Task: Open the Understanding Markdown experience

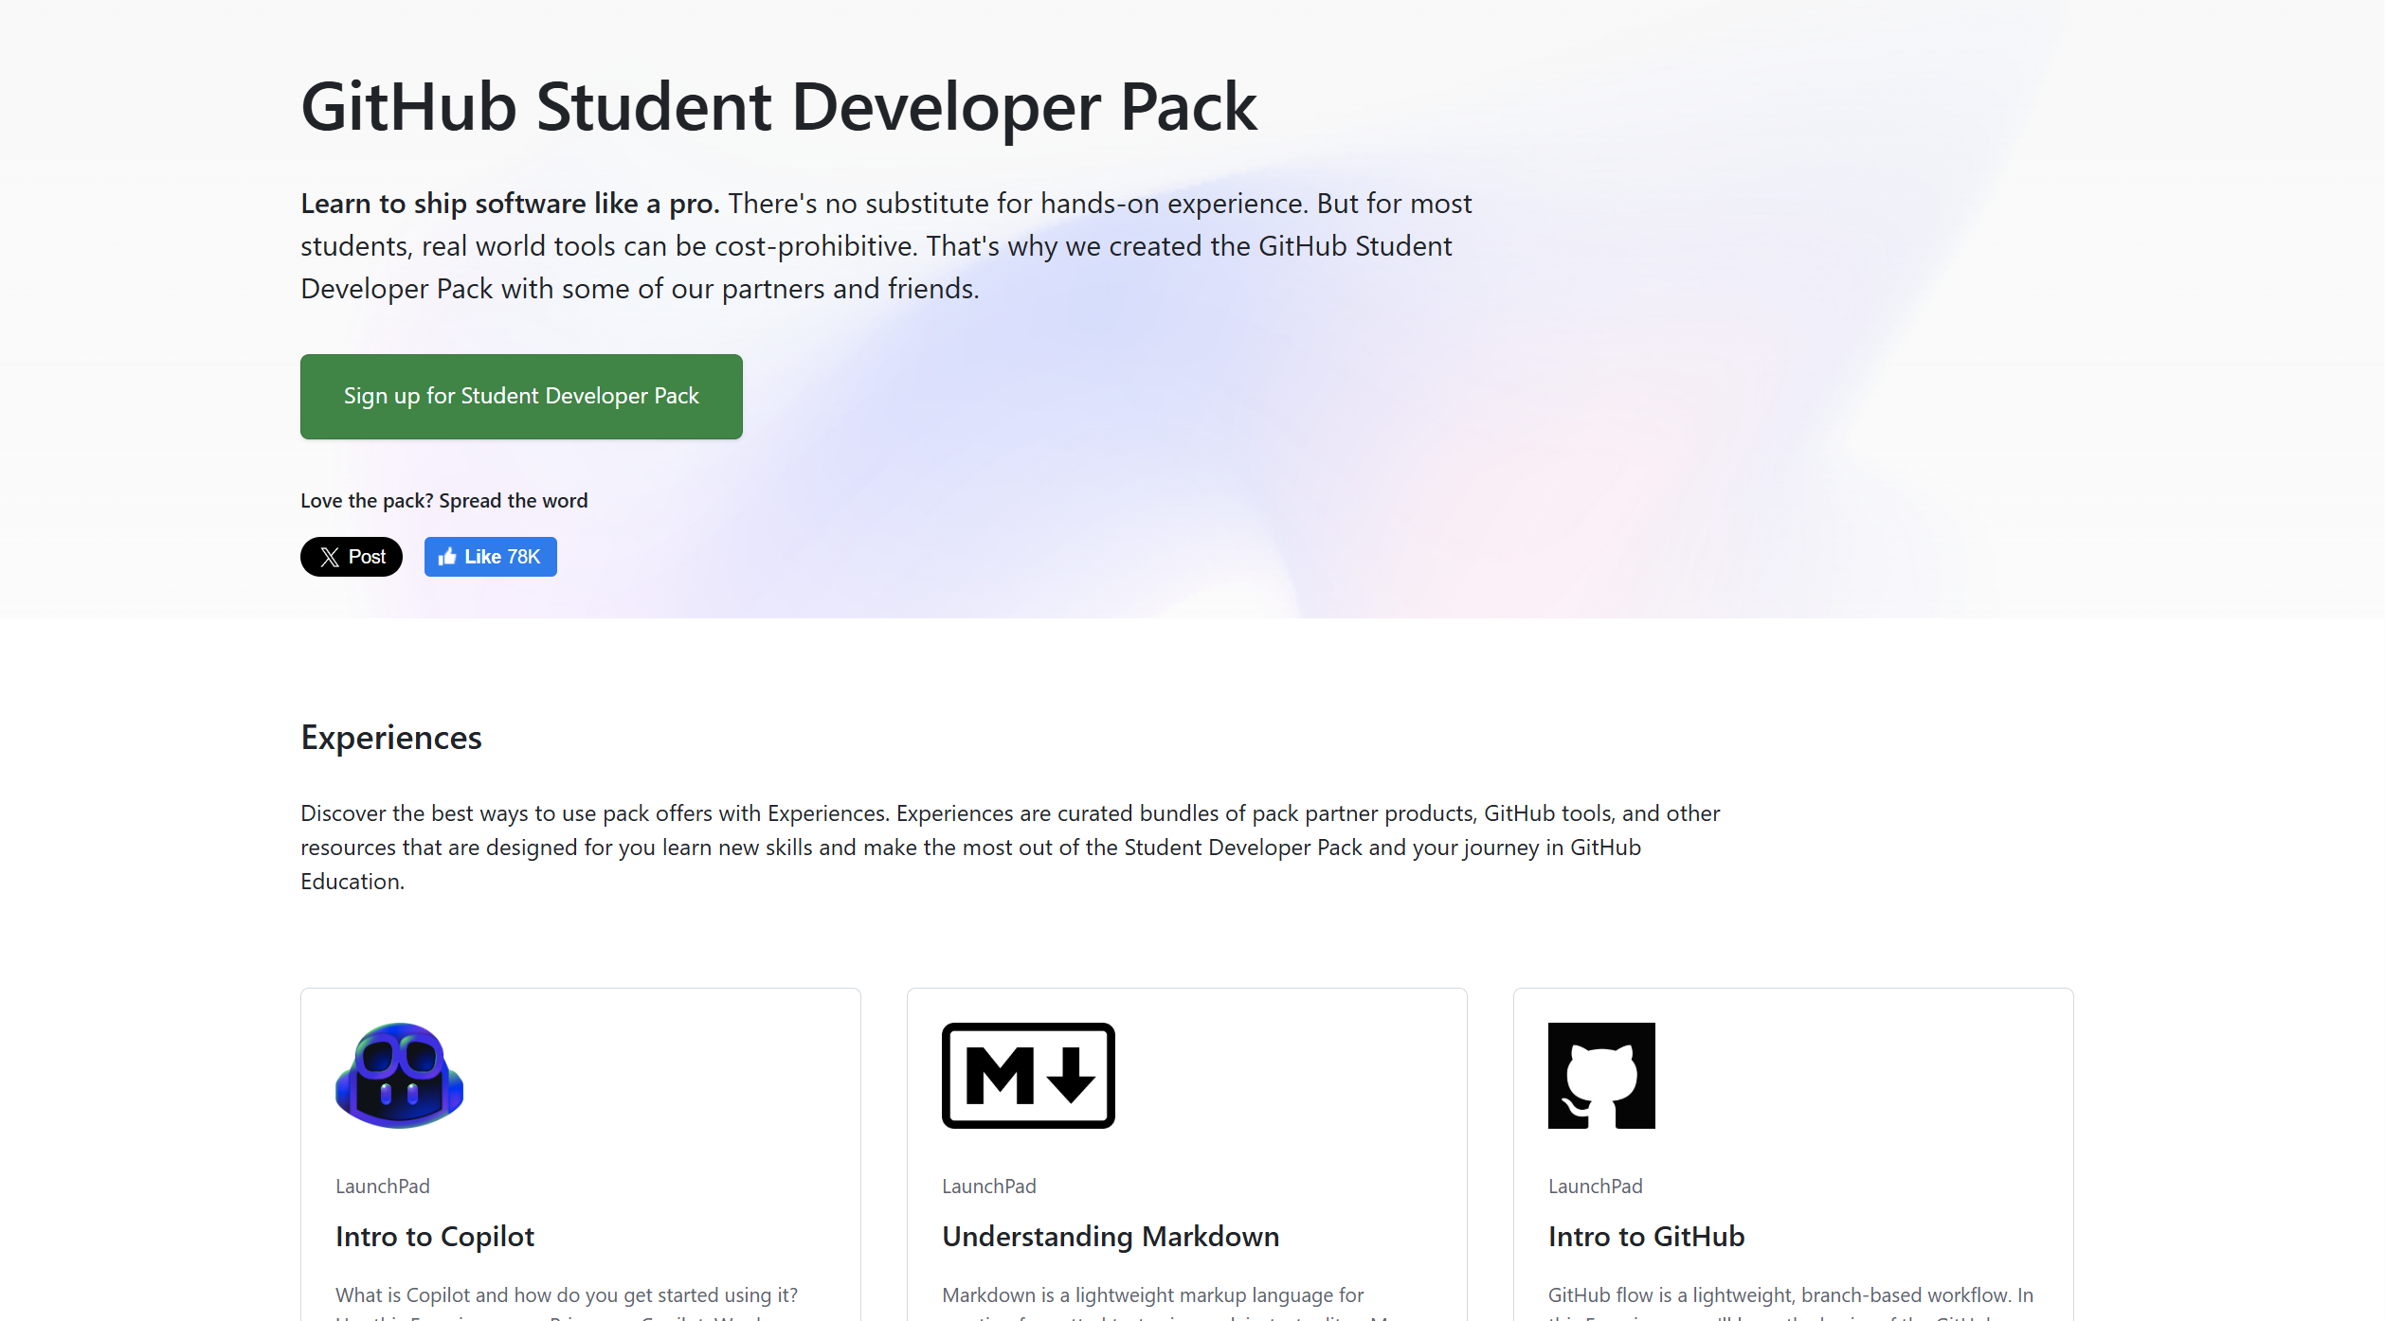Action: (x=1111, y=1236)
